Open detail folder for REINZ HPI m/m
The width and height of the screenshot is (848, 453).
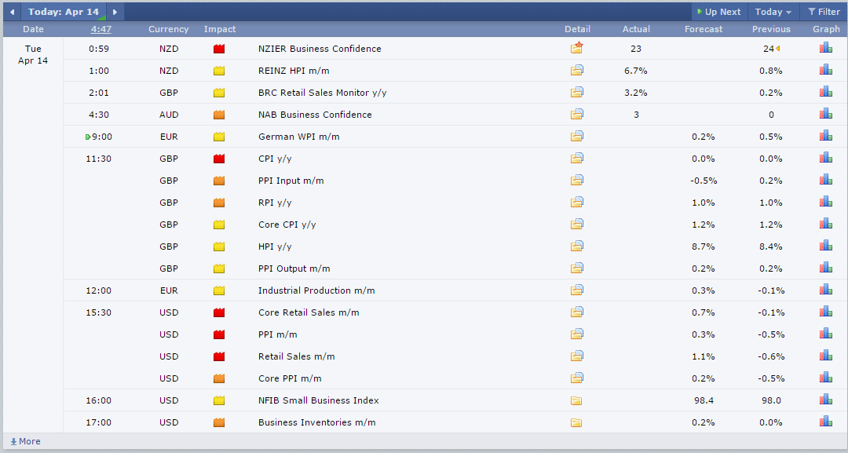coord(576,71)
